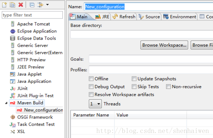213x138 pixels.
Task: Enable Resolve Workspace artifacts checkbox
Action: 91,95
